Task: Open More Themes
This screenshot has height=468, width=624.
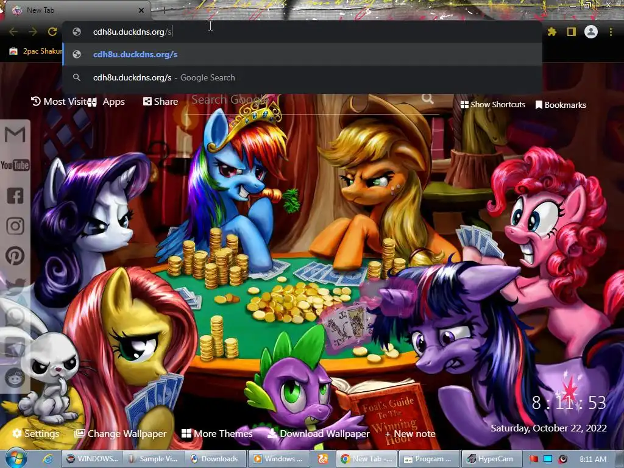Action: (x=217, y=433)
